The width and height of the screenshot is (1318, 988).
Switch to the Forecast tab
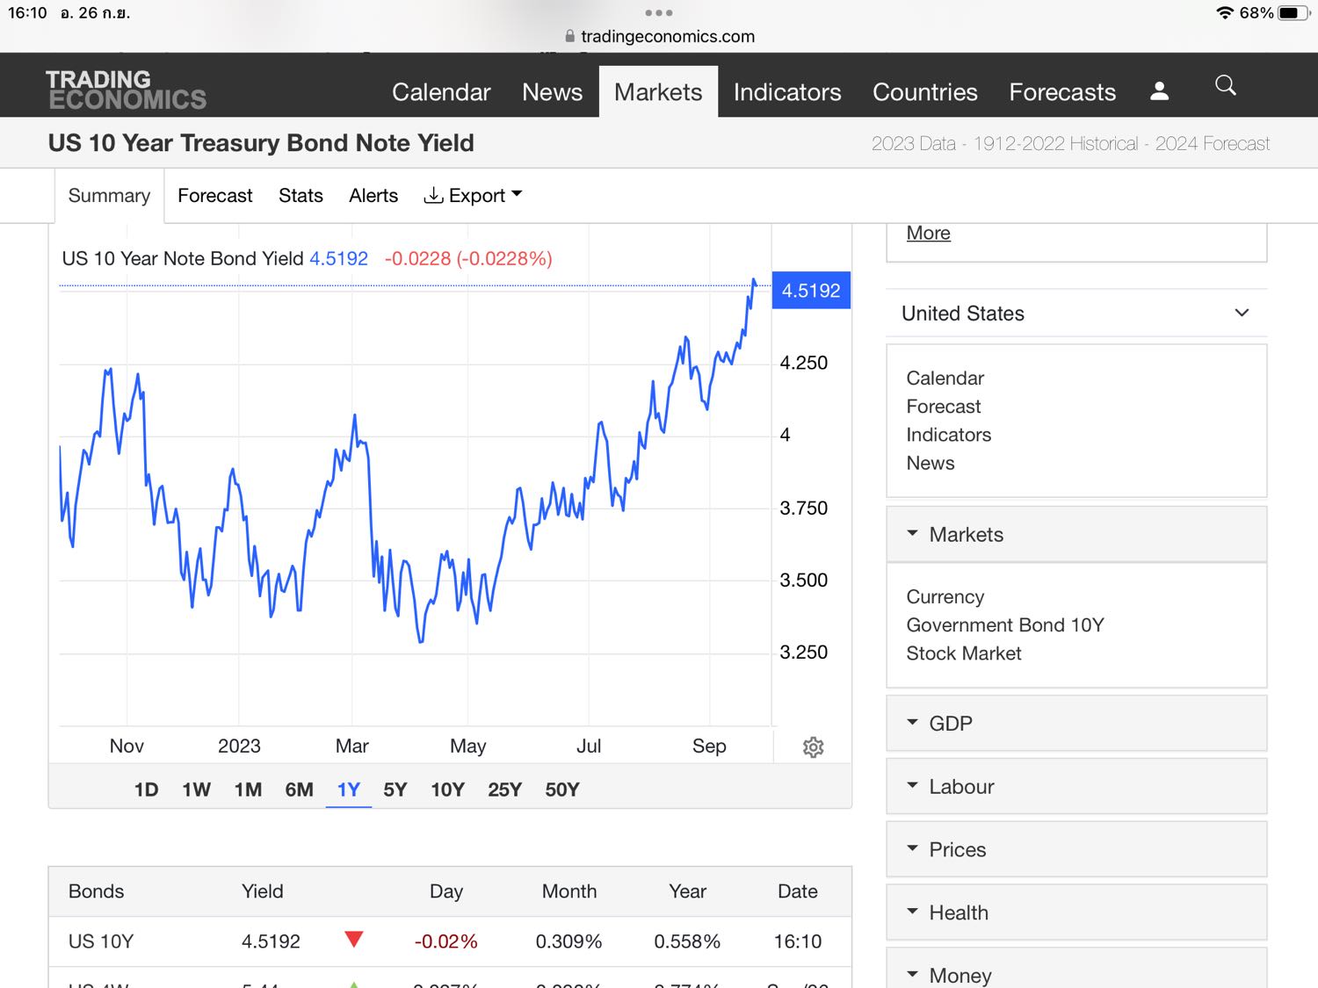[x=214, y=196]
